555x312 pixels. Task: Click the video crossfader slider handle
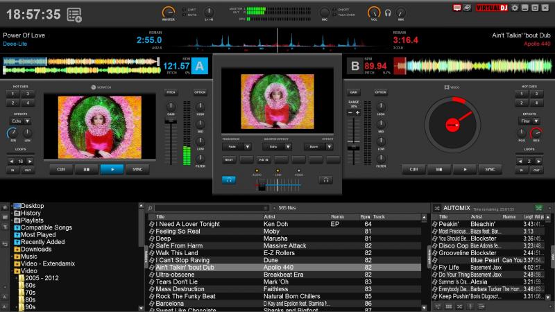click(262, 184)
